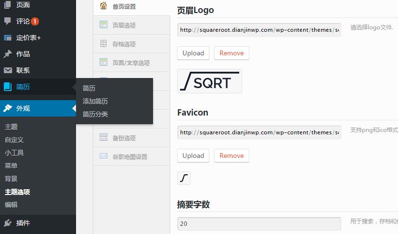The width and height of the screenshot is (398, 234).
Task: Click the stacked icon beside 备份选项
Action: pyautogui.click(x=103, y=137)
